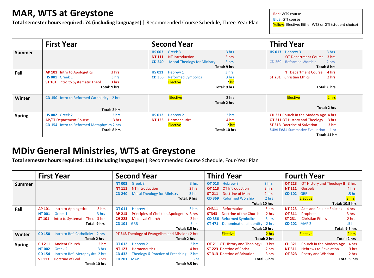Select 'Intro to Reformed Metaphysics' course name

[x=86, y=125]
